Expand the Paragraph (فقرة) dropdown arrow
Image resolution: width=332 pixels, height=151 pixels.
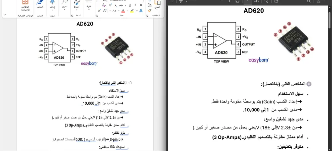[89, 10]
